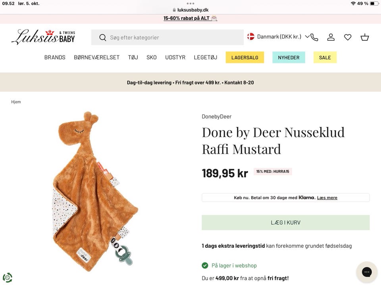Open the BRANDS menu
This screenshot has width=381, height=285.
pyautogui.click(x=55, y=57)
